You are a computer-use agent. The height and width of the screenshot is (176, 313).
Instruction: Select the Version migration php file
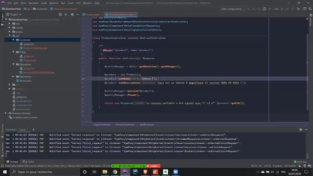tap(37, 72)
